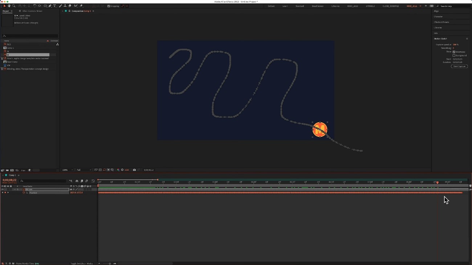Click the Capture speed 100% value

coord(455,45)
